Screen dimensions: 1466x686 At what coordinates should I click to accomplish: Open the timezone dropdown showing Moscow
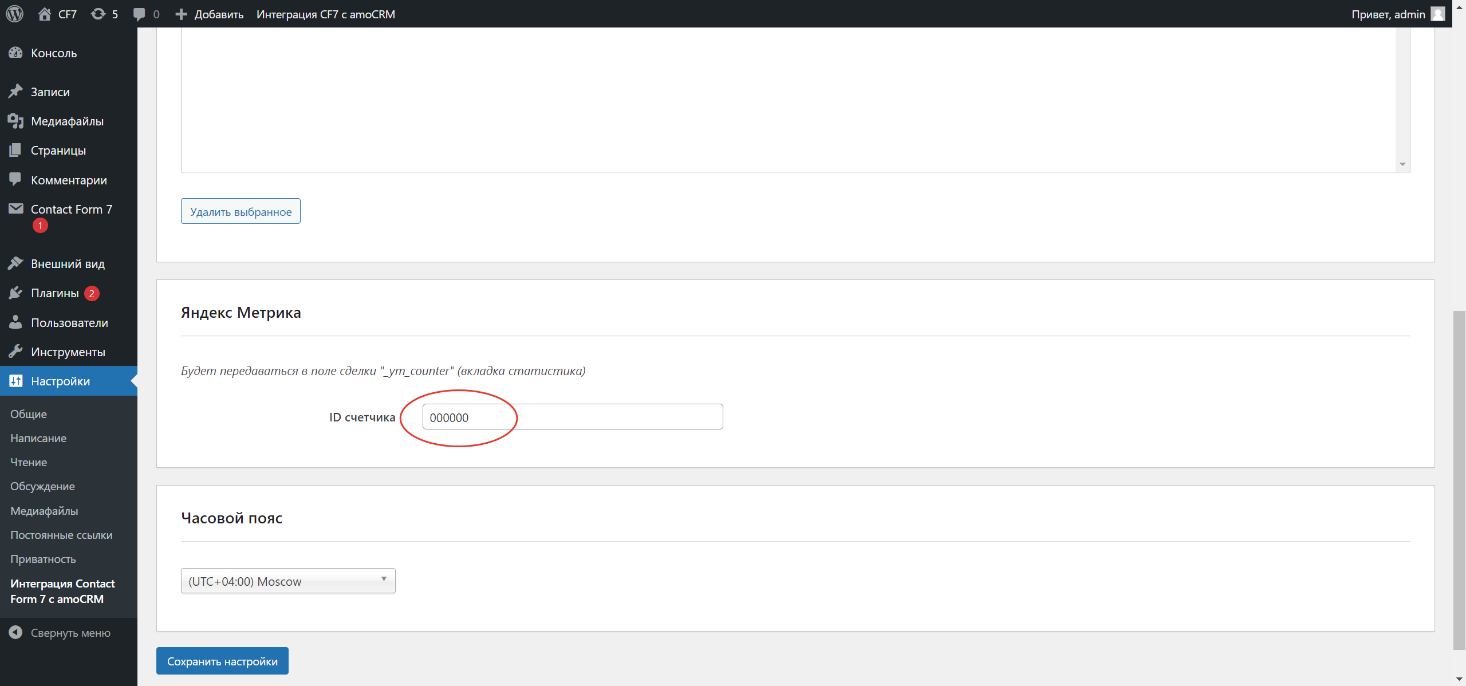[287, 581]
